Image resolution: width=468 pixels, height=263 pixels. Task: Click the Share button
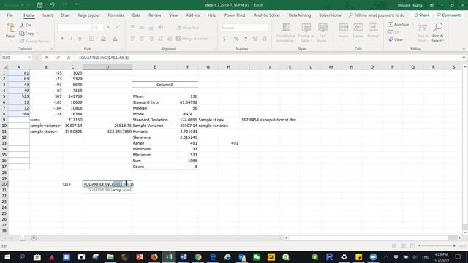[x=422, y=15]
